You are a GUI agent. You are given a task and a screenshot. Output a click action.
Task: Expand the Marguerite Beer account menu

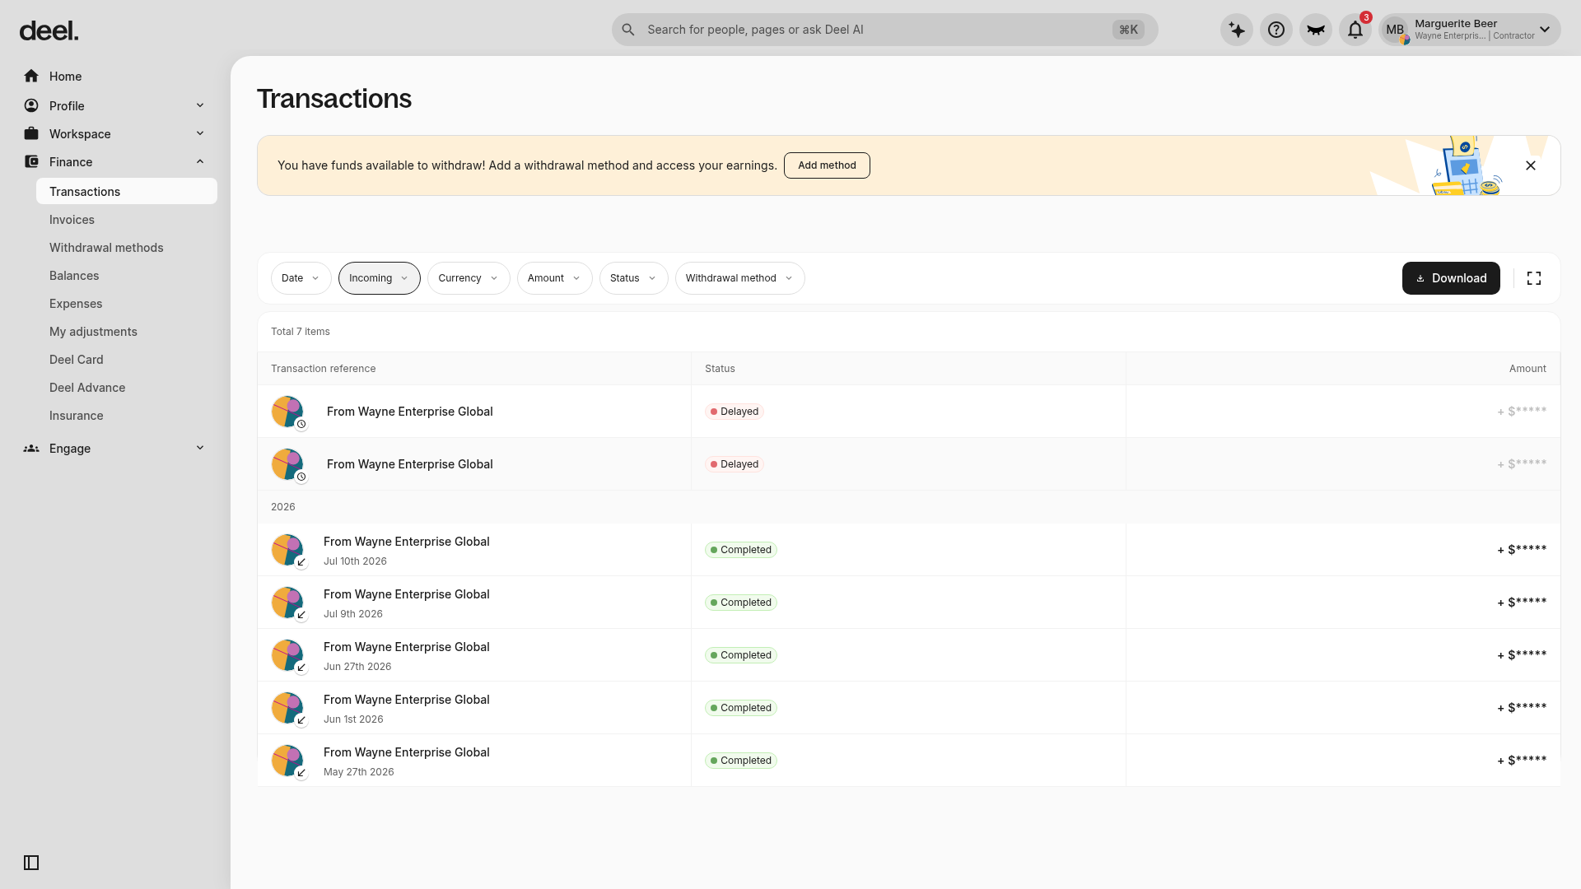point(1545,30)
